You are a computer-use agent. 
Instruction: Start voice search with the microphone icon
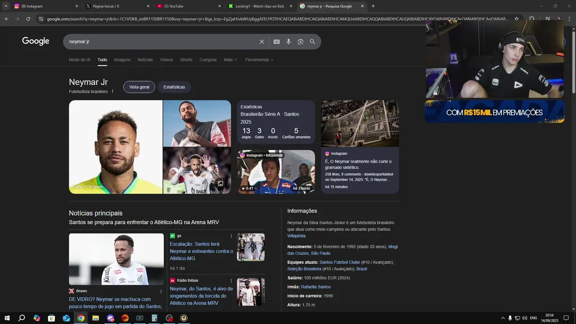tap(288, 41)
